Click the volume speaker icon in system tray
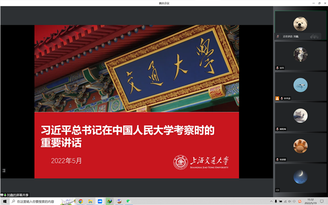The height and width of the screenshot is (205, 328). (x=290, y=201)
